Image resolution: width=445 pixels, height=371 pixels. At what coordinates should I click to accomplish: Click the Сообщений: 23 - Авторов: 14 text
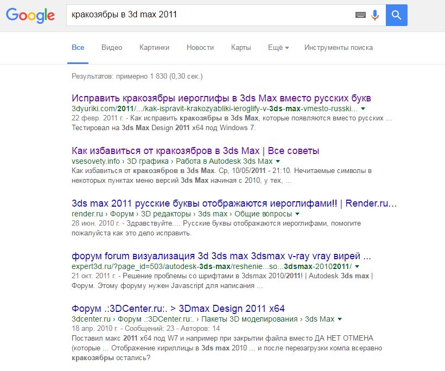(x=172, y=329)
